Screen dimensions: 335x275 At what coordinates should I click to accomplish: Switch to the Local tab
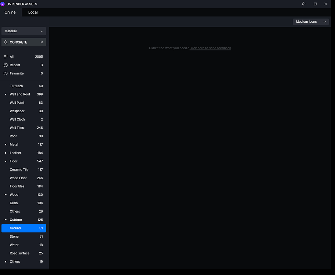(x=33, y=12)
